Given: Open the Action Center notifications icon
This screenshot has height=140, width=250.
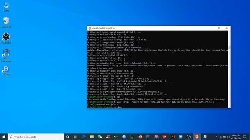Looking at the screenshot, I should tap(245, 136).
